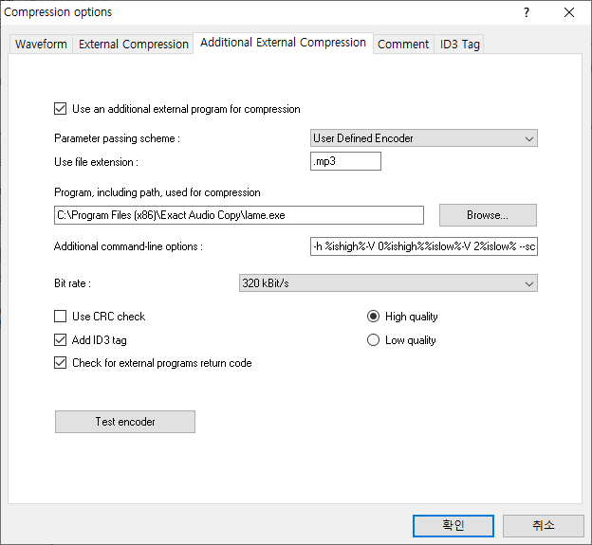Close the Compression options dialog
Screen dimensions: 592x545
tap(569, 12)
